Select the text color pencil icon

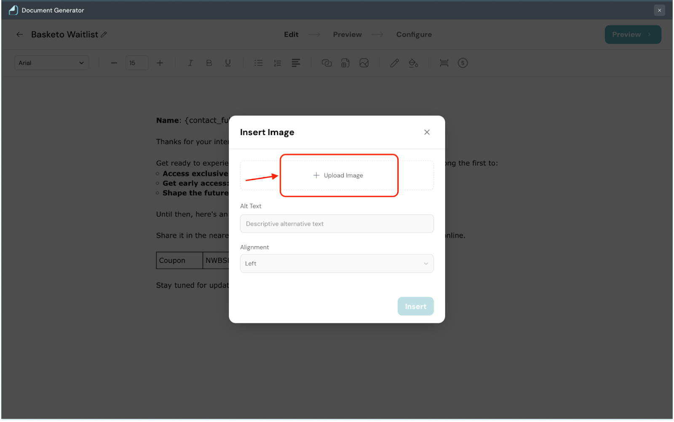tap(394, 63)
